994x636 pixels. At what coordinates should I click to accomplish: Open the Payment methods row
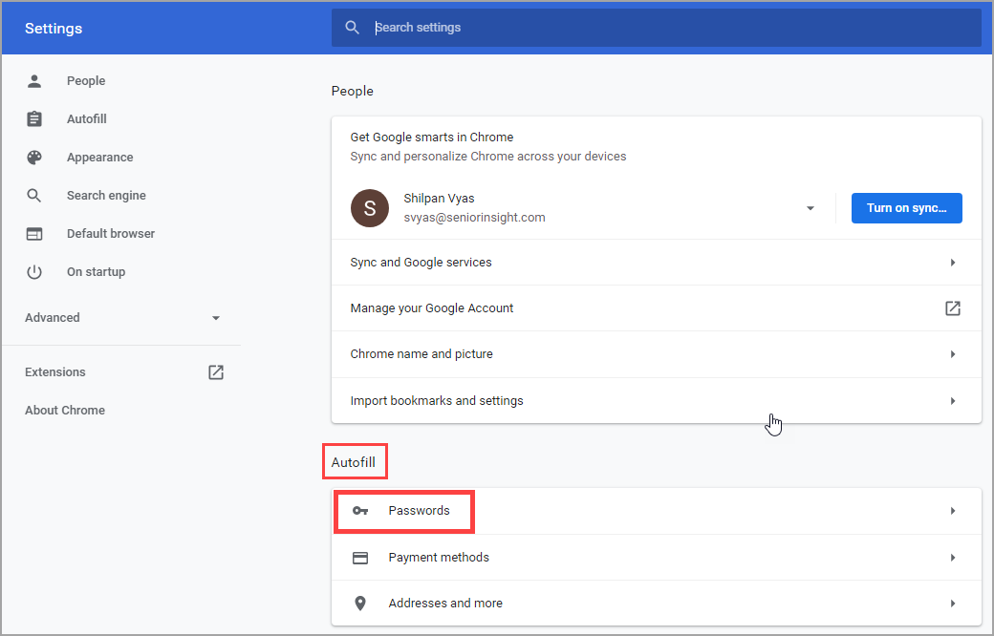click(657, 558)
